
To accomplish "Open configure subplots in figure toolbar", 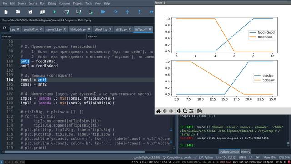I will click(x=191, y=111).
